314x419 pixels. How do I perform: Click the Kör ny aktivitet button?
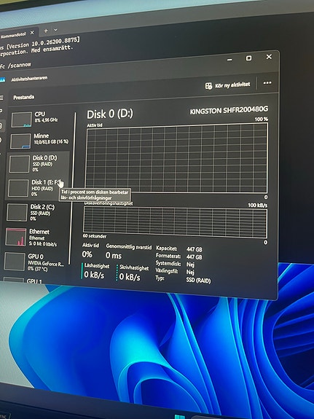228,85
